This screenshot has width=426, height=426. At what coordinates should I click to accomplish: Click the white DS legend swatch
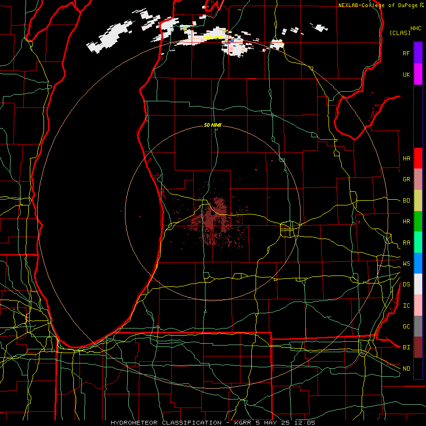click(x=418, y=284)
